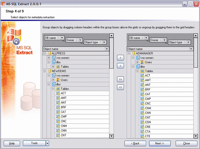200x149 pixels.
Task: Click Tables folder icon under ALLPRESS
Action: (58, 67)
